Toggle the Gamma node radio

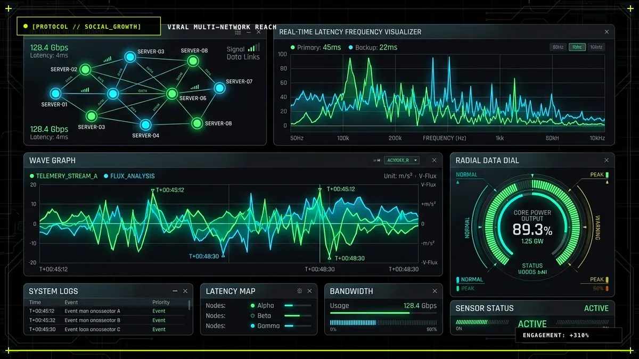[x=252, y=325]
